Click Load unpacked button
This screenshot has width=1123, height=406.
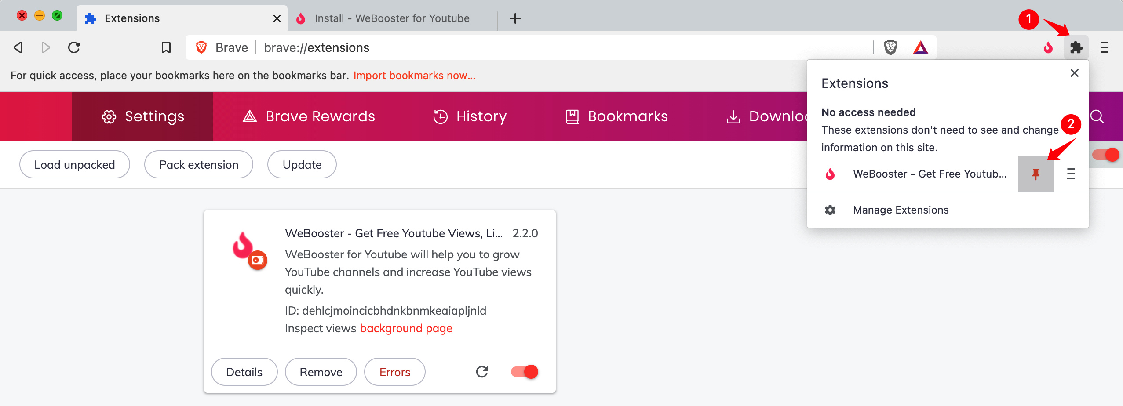coord(75,165)
